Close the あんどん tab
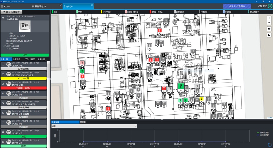Screen dimensions: 273x148 pyautogui.click(x=92, y=5)
